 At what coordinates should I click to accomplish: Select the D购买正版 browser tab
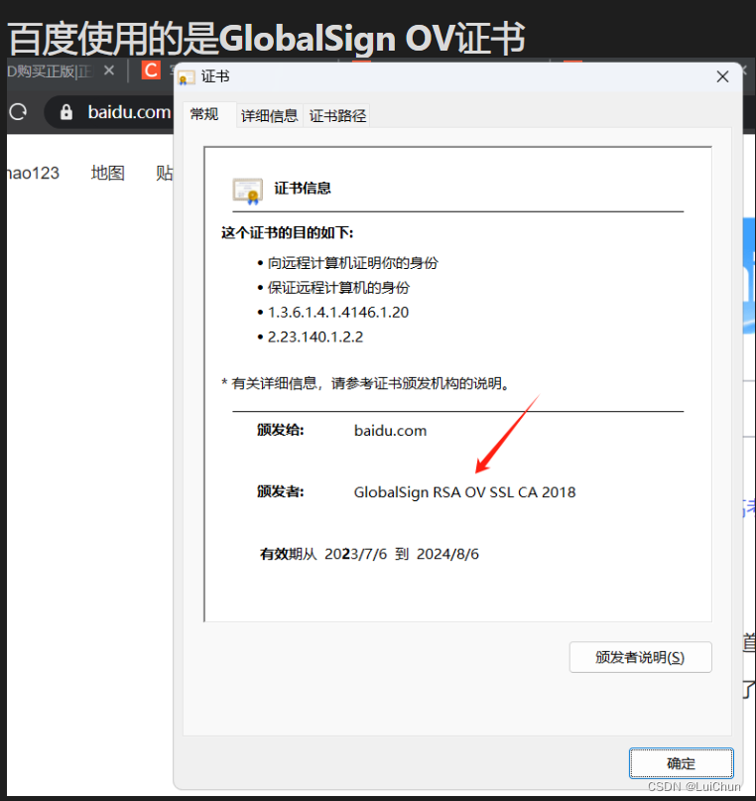coord(50,71)
